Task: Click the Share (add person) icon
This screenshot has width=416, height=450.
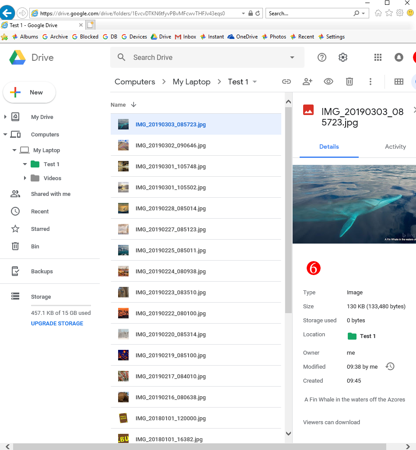Action: click(x=307, y=82)
